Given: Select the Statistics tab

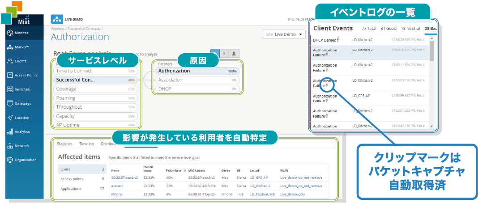Looking at the screenshot, I should coord(64,144).
